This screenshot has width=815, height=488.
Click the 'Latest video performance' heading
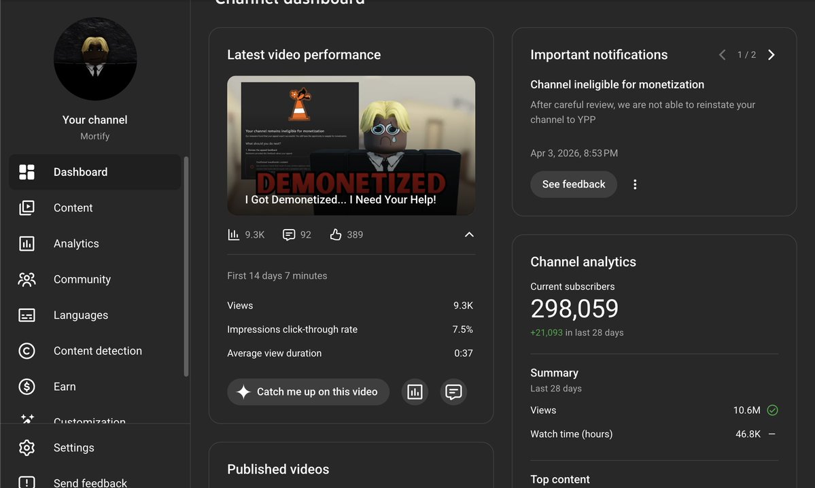point(304,54)
